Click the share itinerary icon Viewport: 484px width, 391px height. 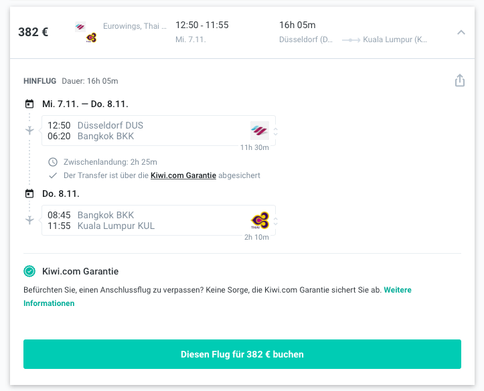(x=460, y=80)
